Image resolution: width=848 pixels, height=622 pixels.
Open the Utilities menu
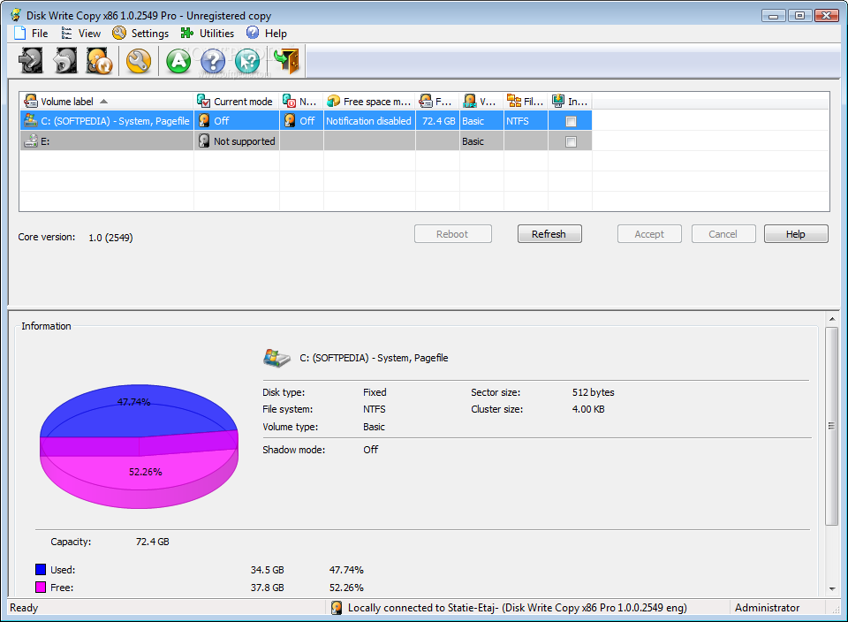tap(208, 34)
